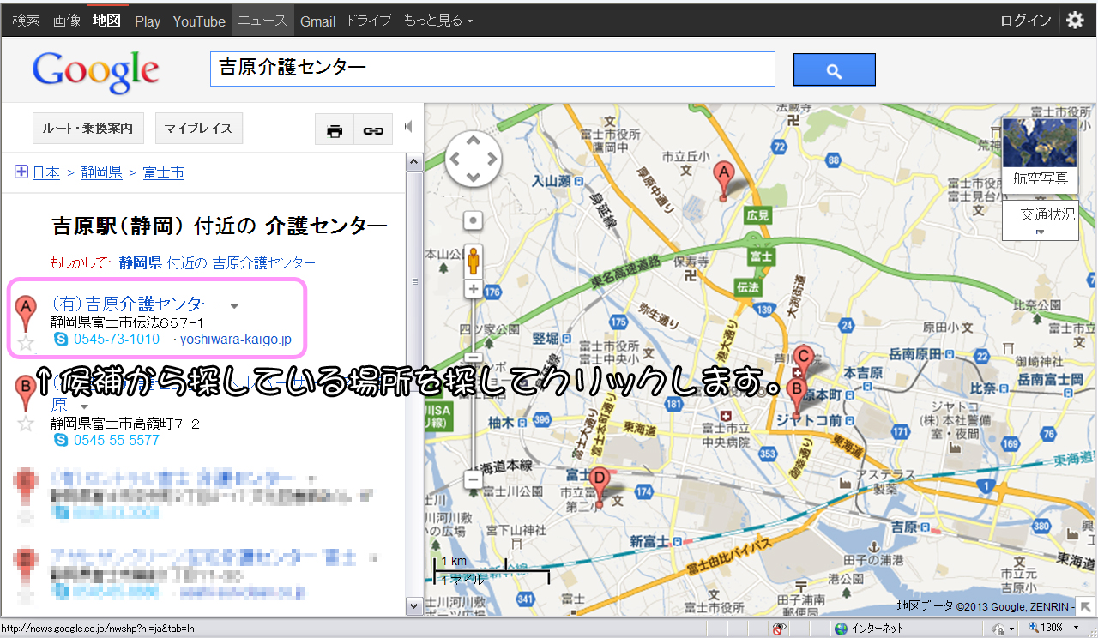
Task: Open ニュース in the top bar
Action: [x=262, y=21]
